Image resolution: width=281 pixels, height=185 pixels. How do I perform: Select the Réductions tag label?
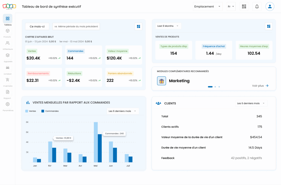pyautogui.click(x=74, y=73)
